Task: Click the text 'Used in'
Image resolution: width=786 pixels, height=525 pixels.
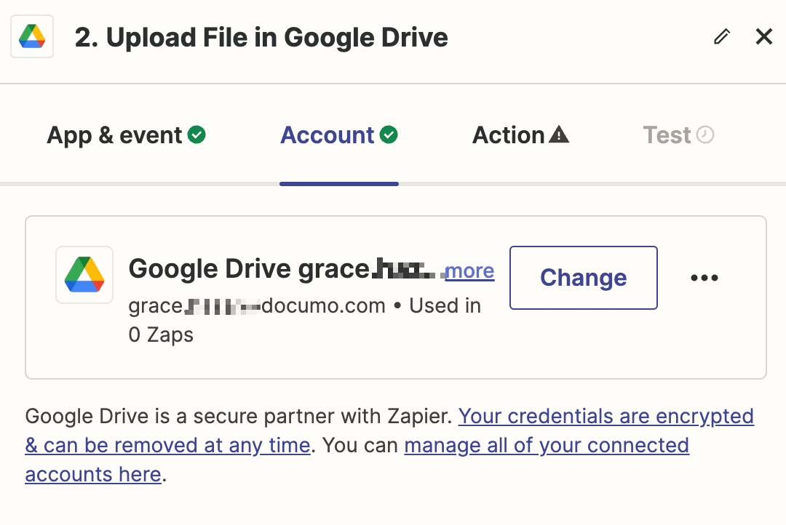Action: [445, 305]
